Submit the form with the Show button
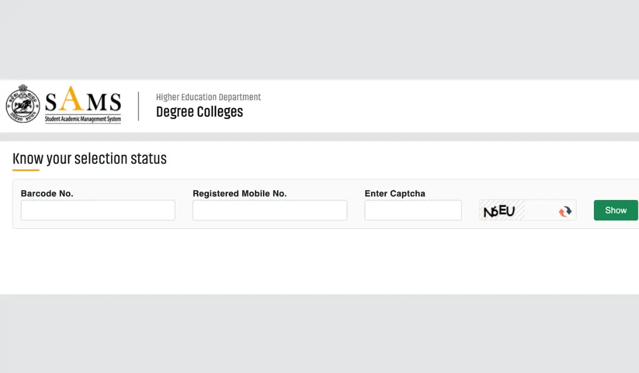Image resolution: width=639 pixels, height=373 pixels. click(616, 210)
